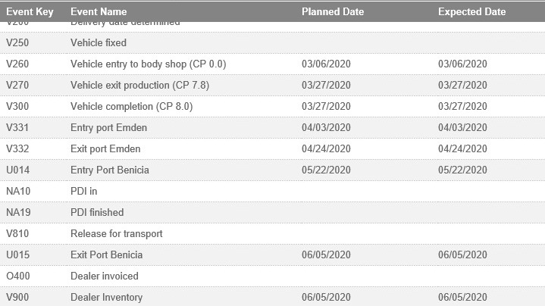Select the Entry port Emden row

108,128
